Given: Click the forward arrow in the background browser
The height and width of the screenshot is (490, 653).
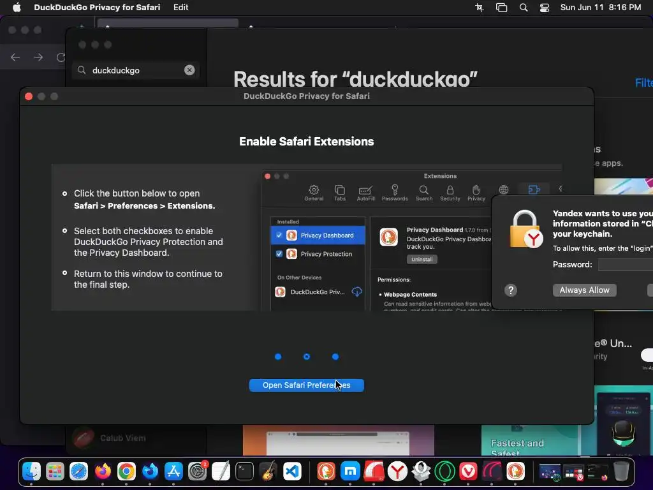Looking at the screenshot, I should [38, 57].
